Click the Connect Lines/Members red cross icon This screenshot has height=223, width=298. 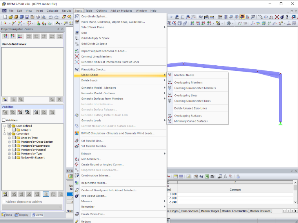click(77, 56)
